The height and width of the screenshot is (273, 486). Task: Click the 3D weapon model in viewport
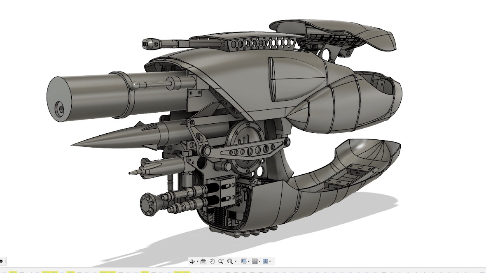(224, 128)
